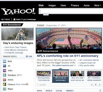Click the house icon by Make Y! your homepage
The width and height of the screenshot is (103, 92).
click(x=14, y=19)
